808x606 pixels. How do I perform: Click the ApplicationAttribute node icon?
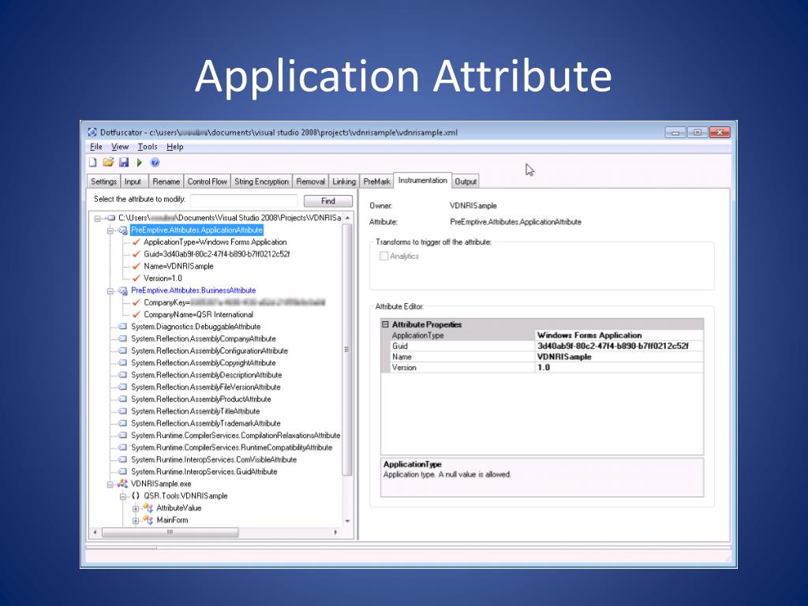click(122, 230)
